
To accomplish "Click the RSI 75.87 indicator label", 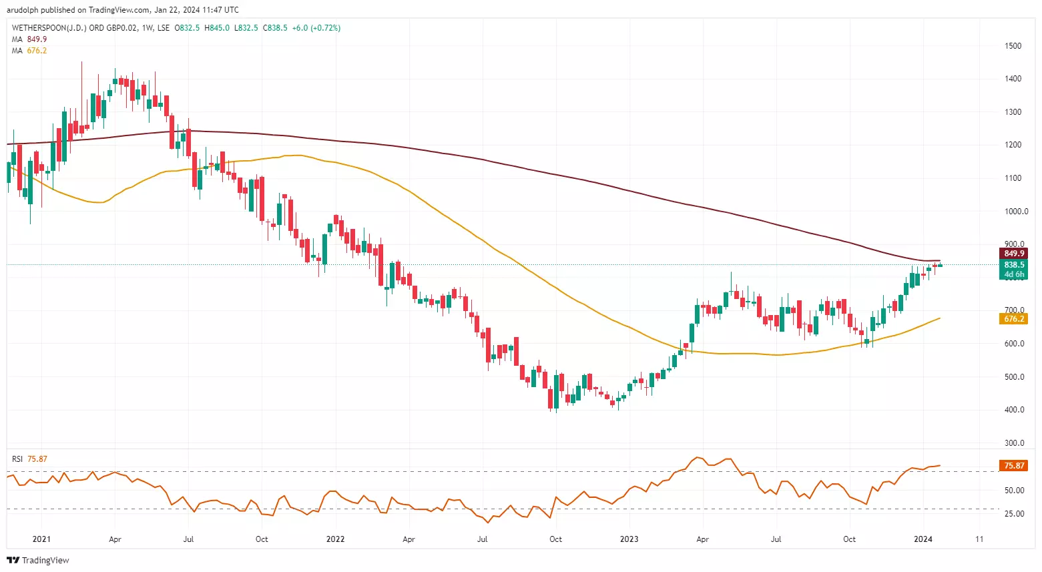I will (x=29, y=459).
